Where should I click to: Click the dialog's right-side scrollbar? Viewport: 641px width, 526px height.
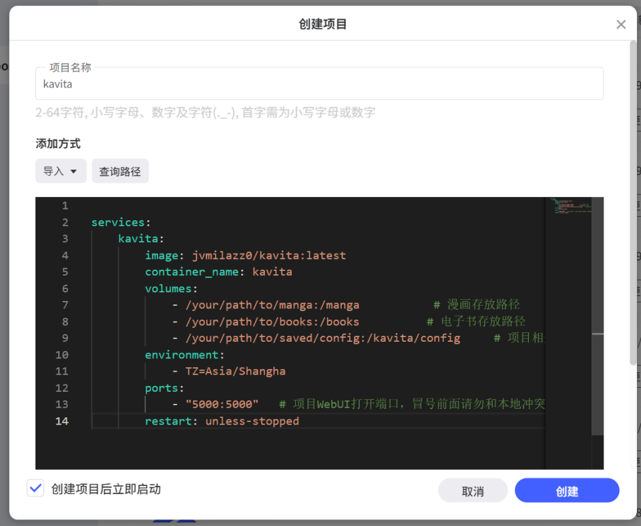(x=633, y=200)
